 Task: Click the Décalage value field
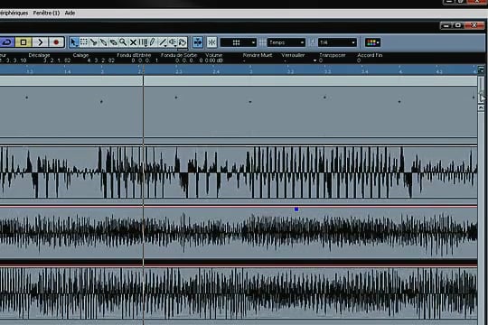point(57,60)
